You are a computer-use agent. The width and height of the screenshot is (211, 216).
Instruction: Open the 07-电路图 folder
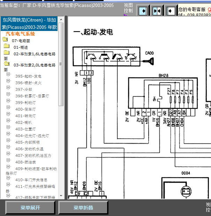click(5, 39)
